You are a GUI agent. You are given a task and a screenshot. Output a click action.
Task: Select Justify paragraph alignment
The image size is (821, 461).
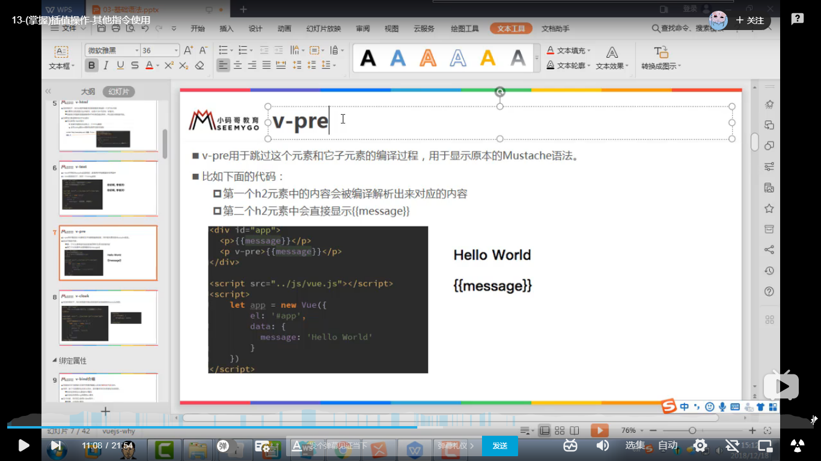[x=266, y=65]
